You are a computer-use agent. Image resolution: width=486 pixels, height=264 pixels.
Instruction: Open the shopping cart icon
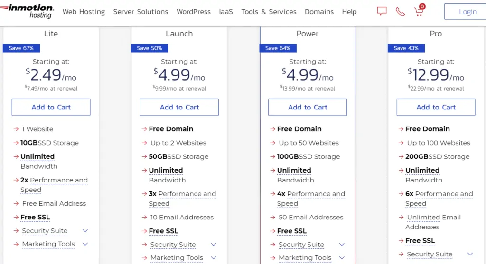coord(419,10)
